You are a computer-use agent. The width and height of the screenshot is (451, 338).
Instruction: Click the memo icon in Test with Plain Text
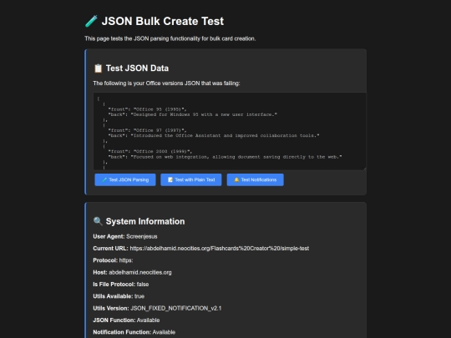170,179
